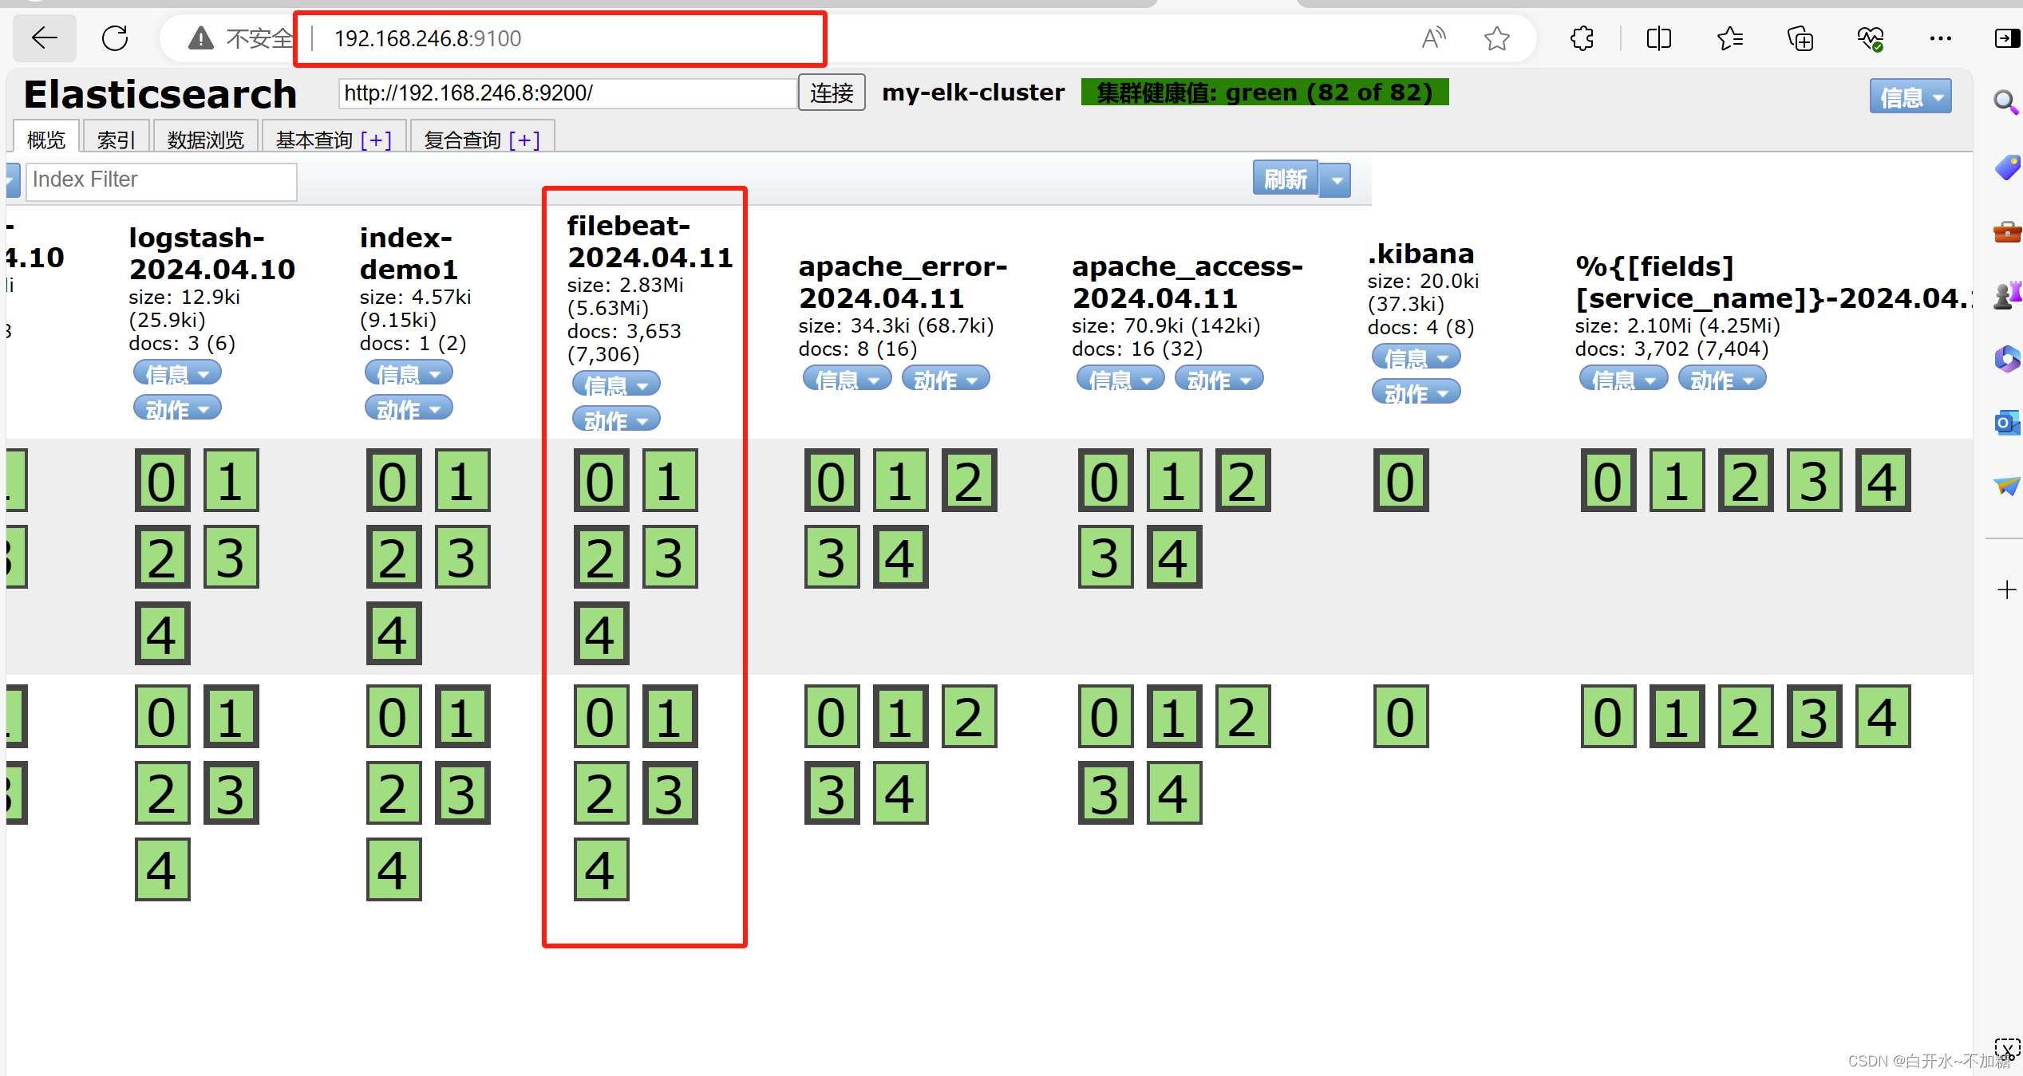The width and height of the screenshot is (2023, 1076).
Task: Open 信息 dropdown for .kibana index
Action: pos(1416,357)
